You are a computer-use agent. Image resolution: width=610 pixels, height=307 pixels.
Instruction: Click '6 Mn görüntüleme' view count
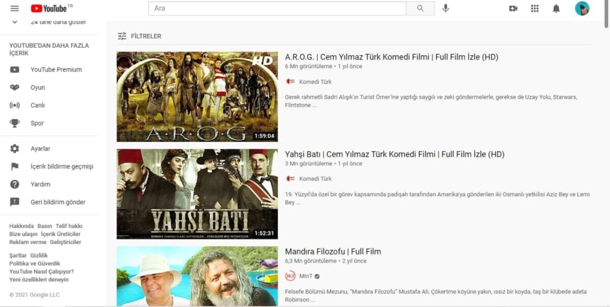click(308, 66)
